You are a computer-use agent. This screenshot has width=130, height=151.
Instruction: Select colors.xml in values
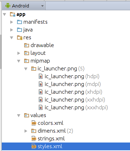pyautogui.click(x=50, y=123)
